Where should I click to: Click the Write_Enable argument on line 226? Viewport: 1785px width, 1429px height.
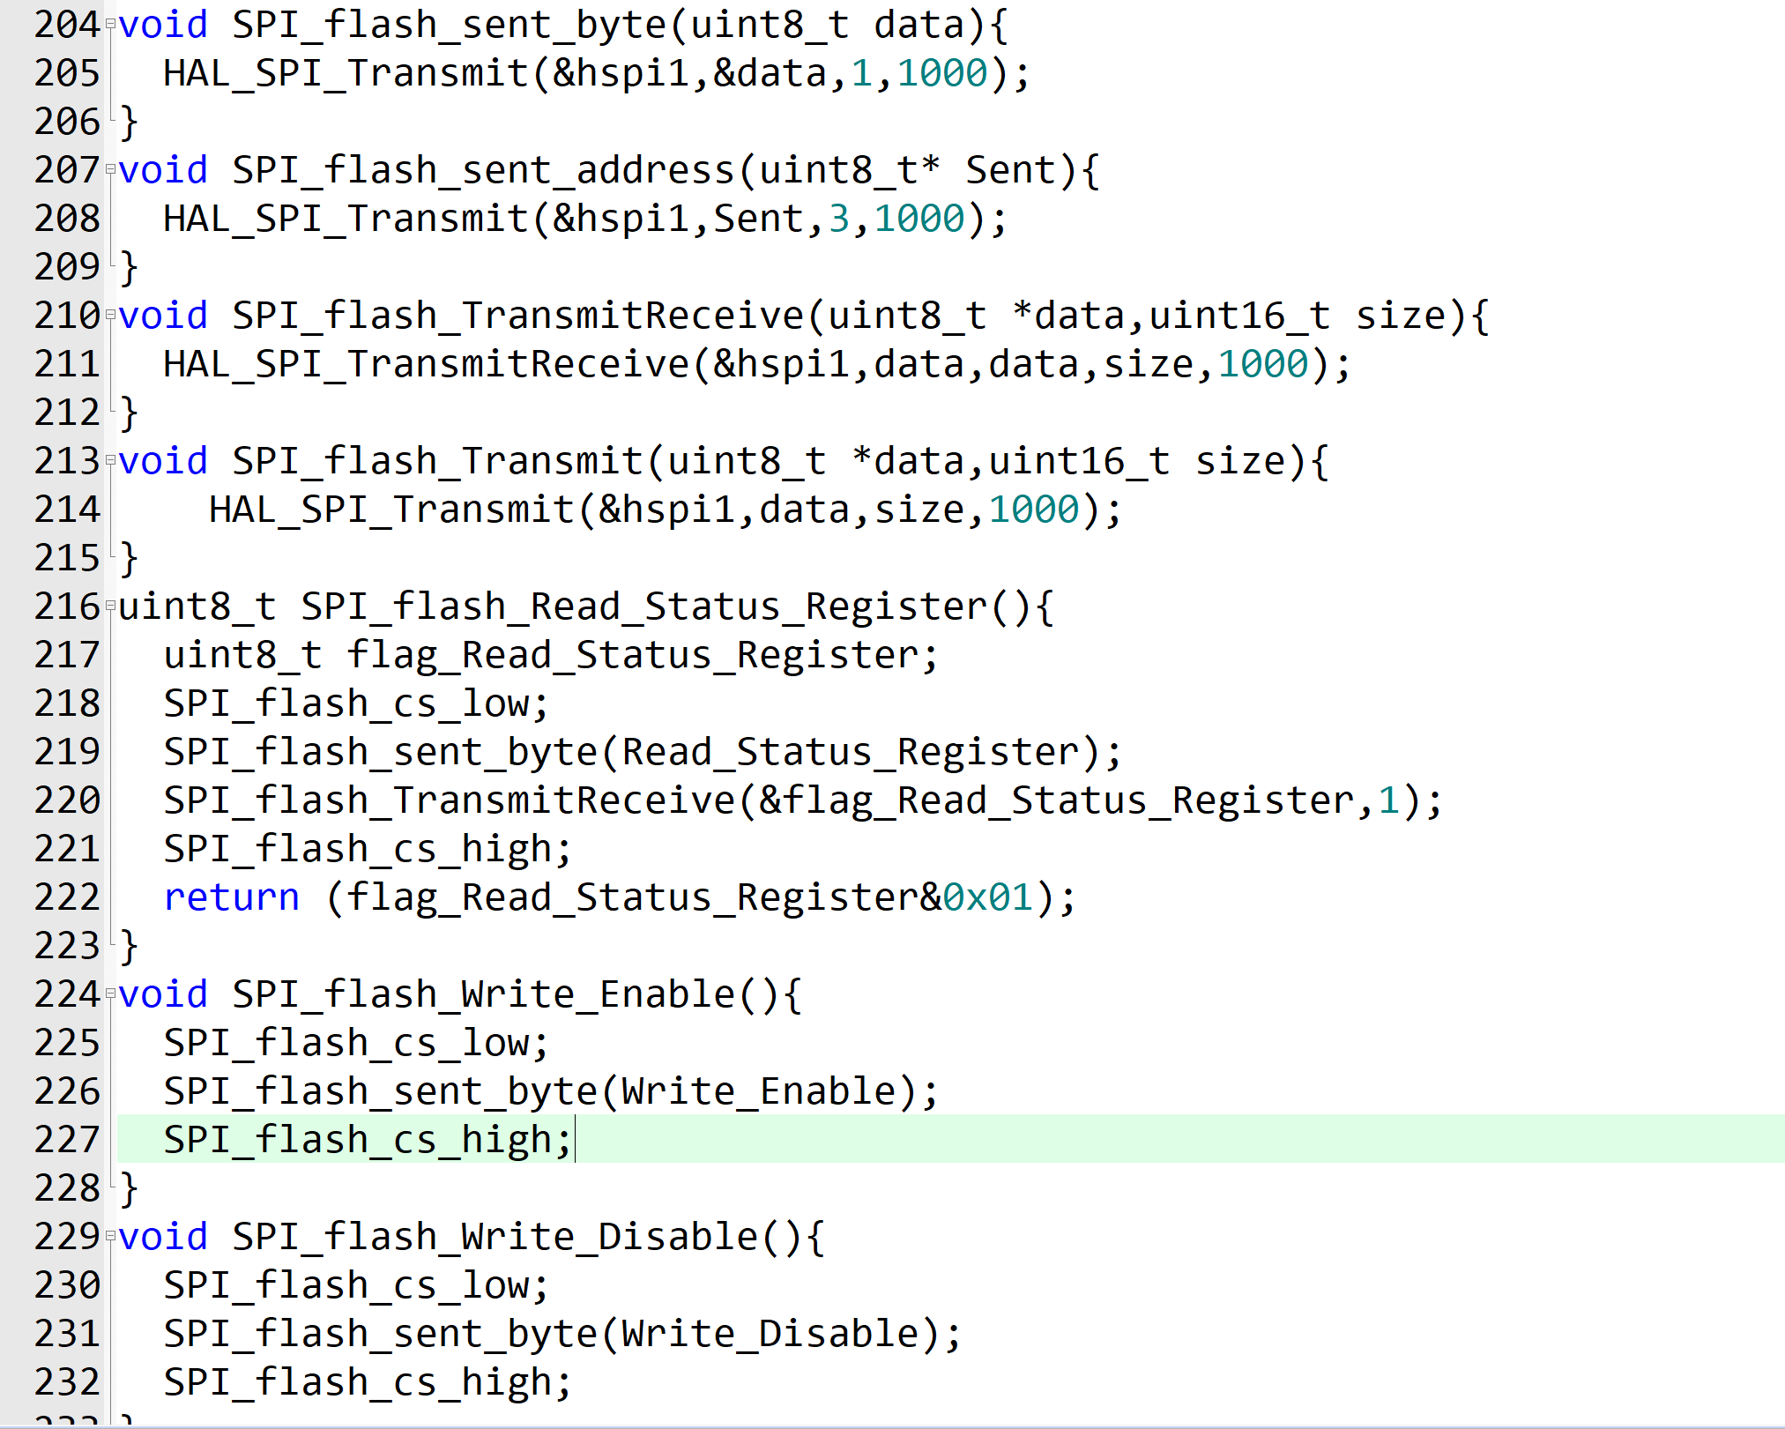(x=758, y=1091)
